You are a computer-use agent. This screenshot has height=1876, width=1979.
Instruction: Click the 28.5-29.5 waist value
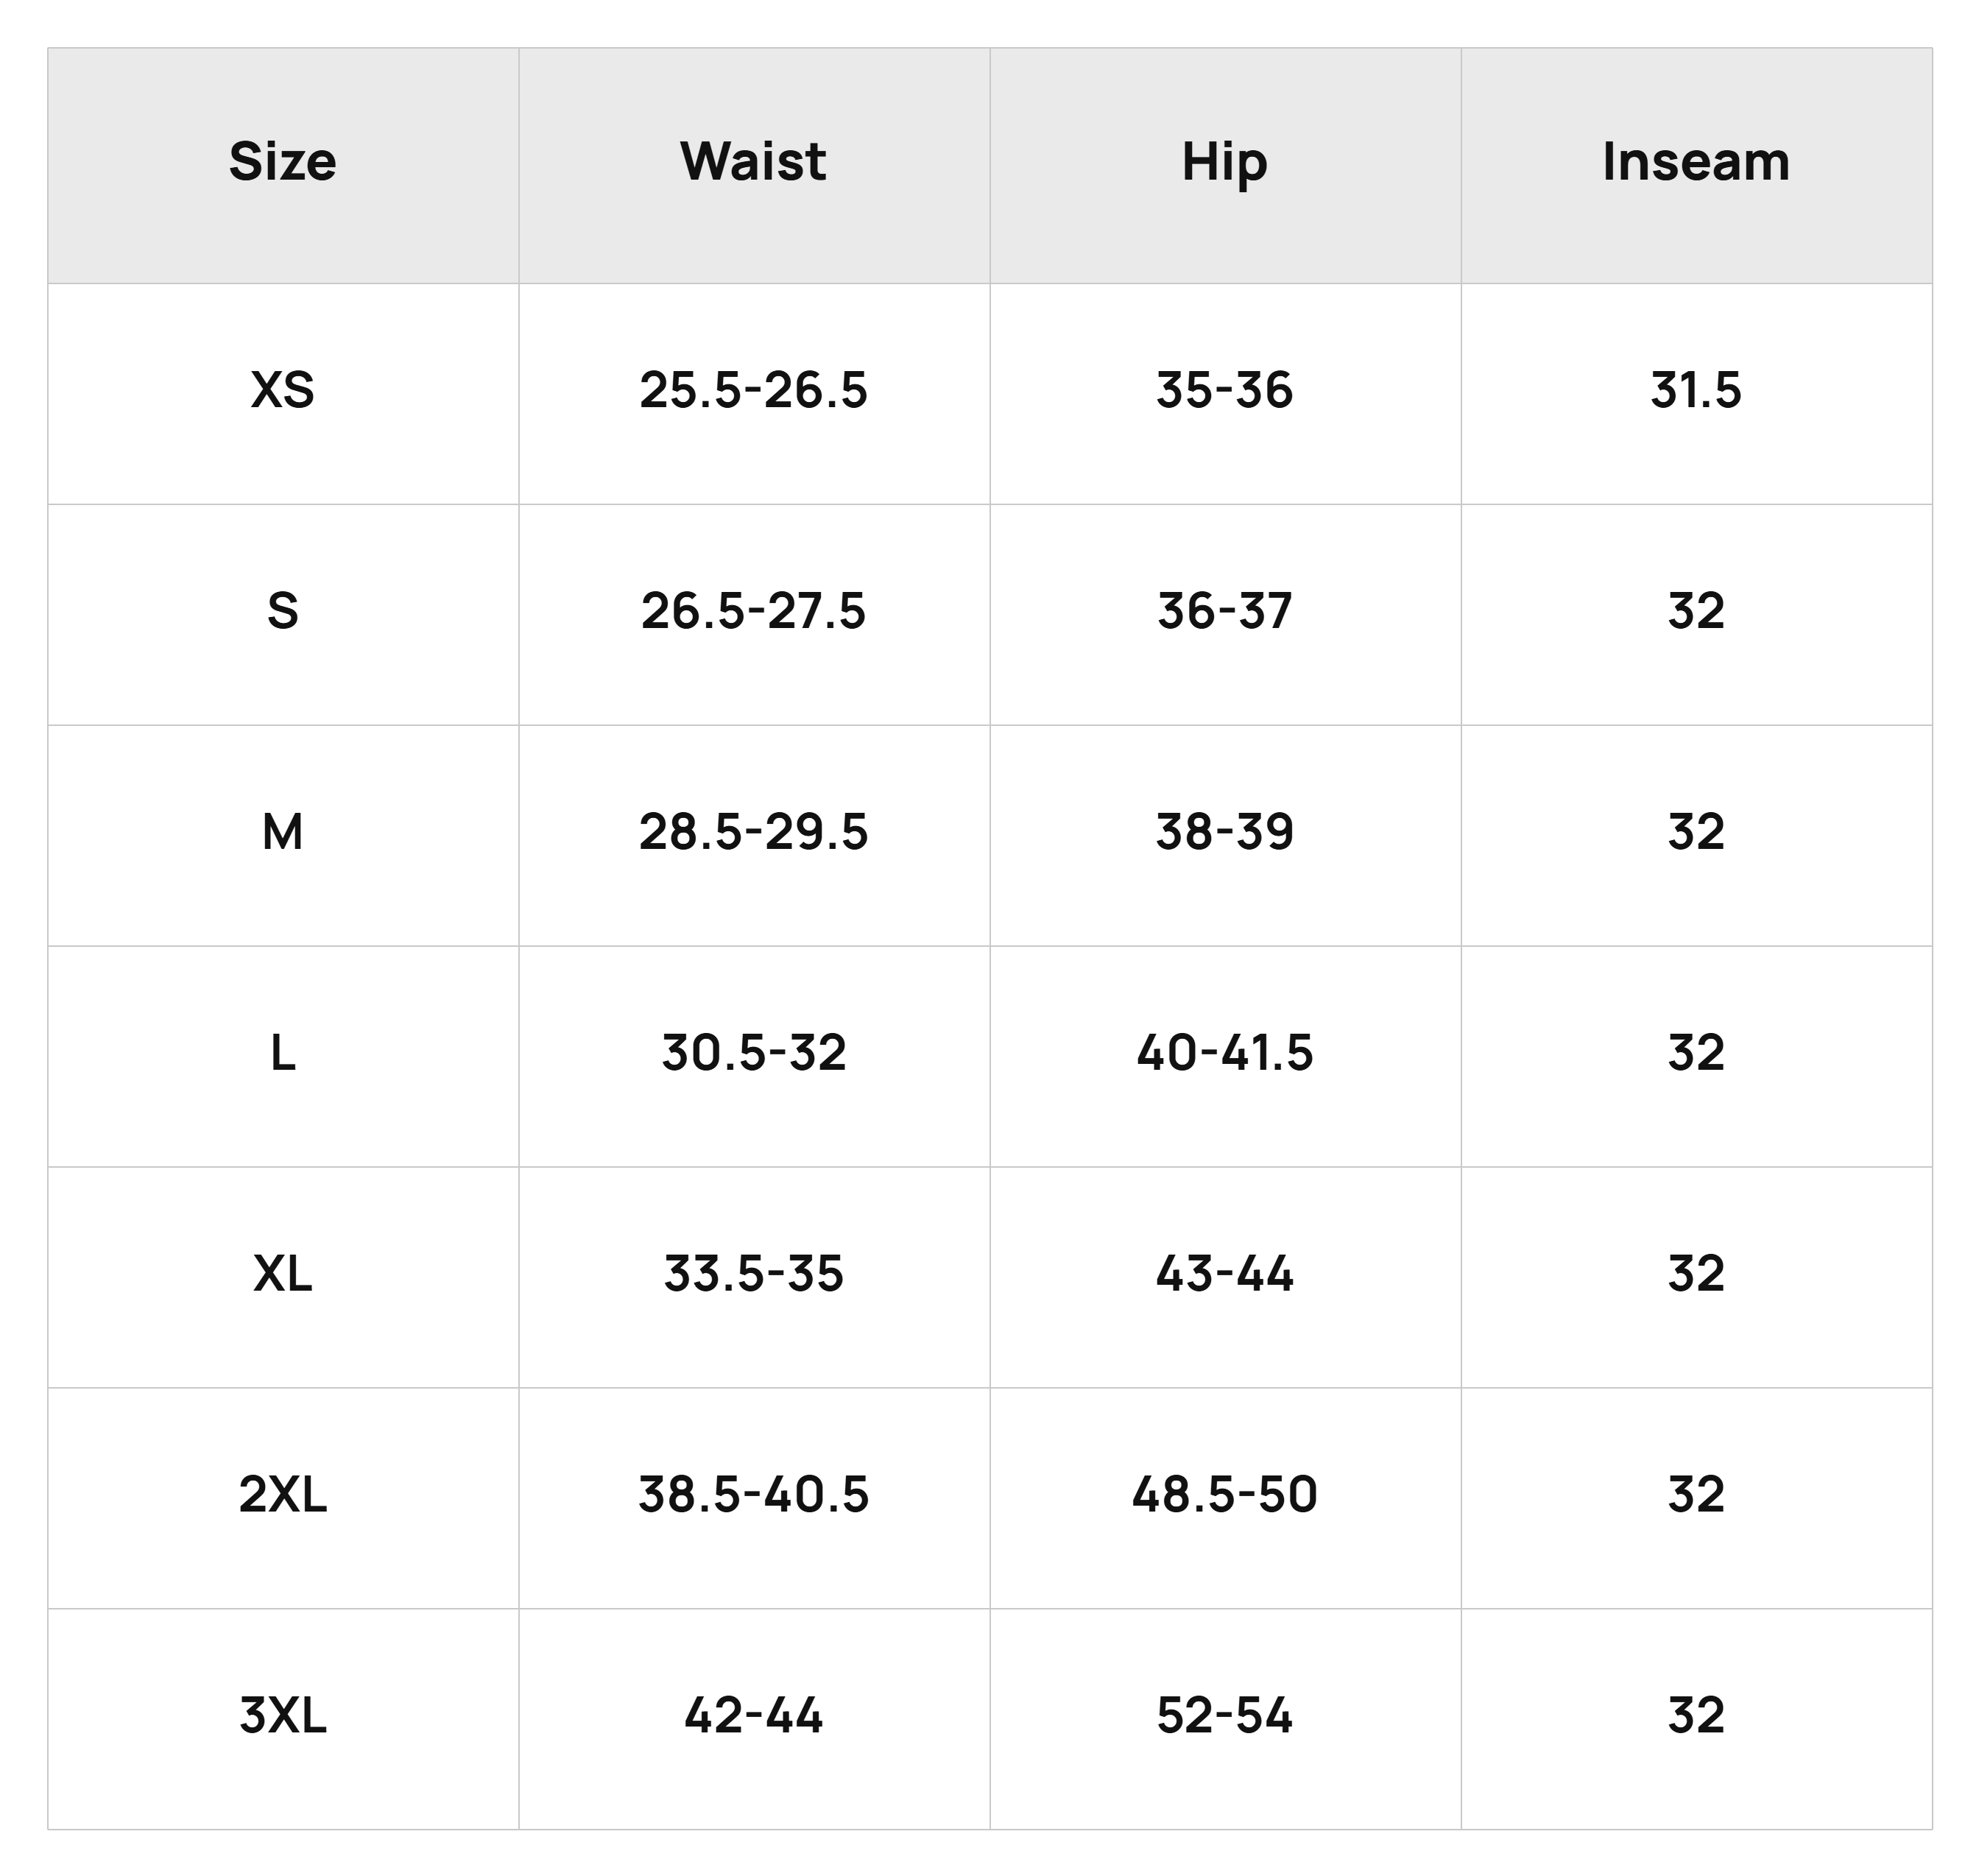coord(753,832)
